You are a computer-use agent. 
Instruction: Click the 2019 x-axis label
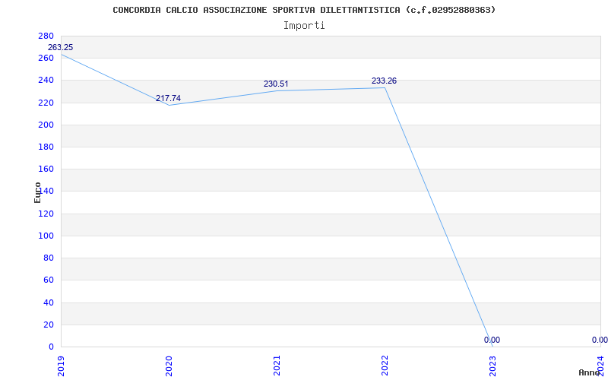(x=62, y=366)
